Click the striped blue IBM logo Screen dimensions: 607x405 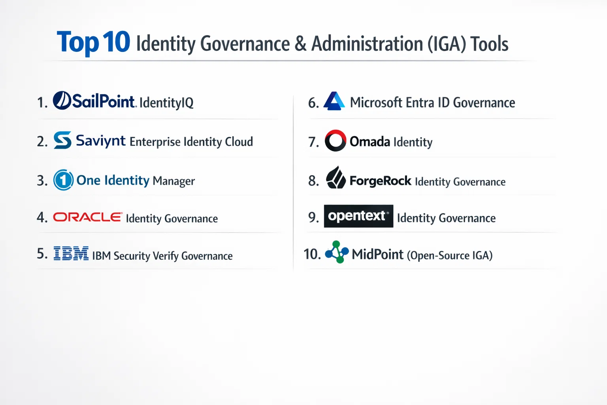71,254
